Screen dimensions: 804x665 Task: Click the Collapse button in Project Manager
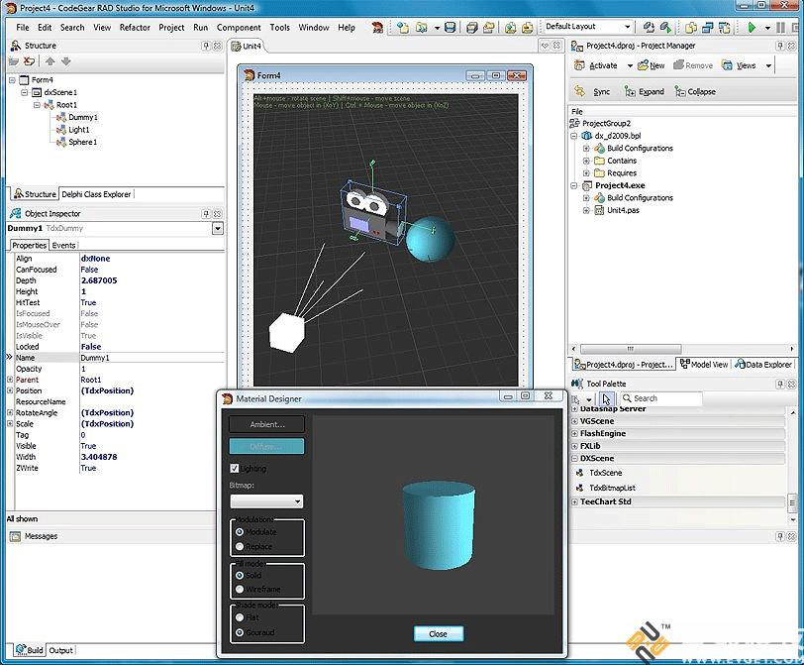(695, 91)
